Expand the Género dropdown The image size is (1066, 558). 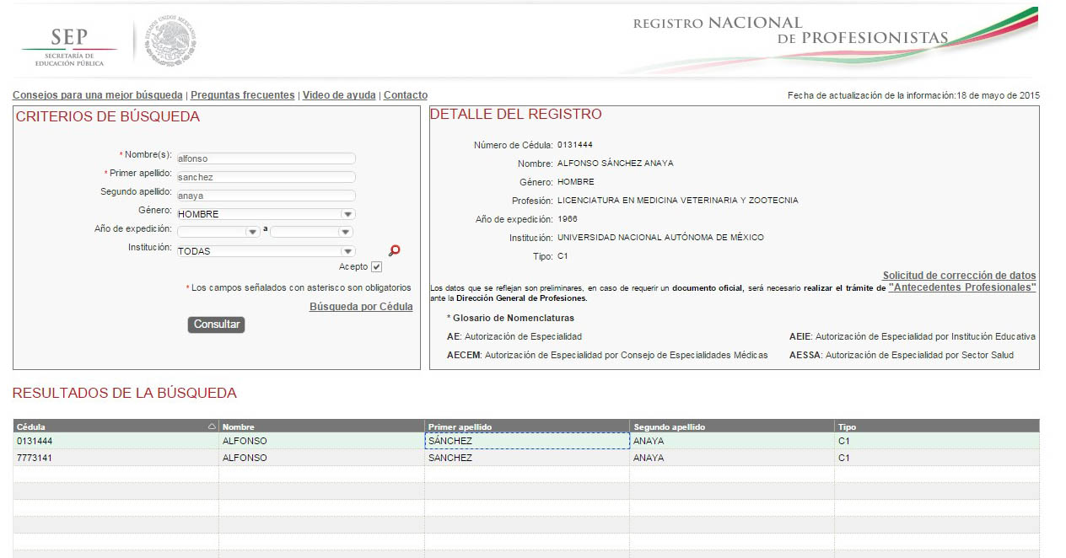(347, 214)
